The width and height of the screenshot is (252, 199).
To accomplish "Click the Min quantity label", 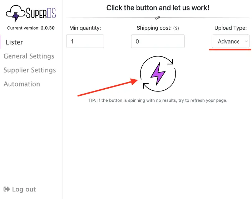I will pos(85,28).
